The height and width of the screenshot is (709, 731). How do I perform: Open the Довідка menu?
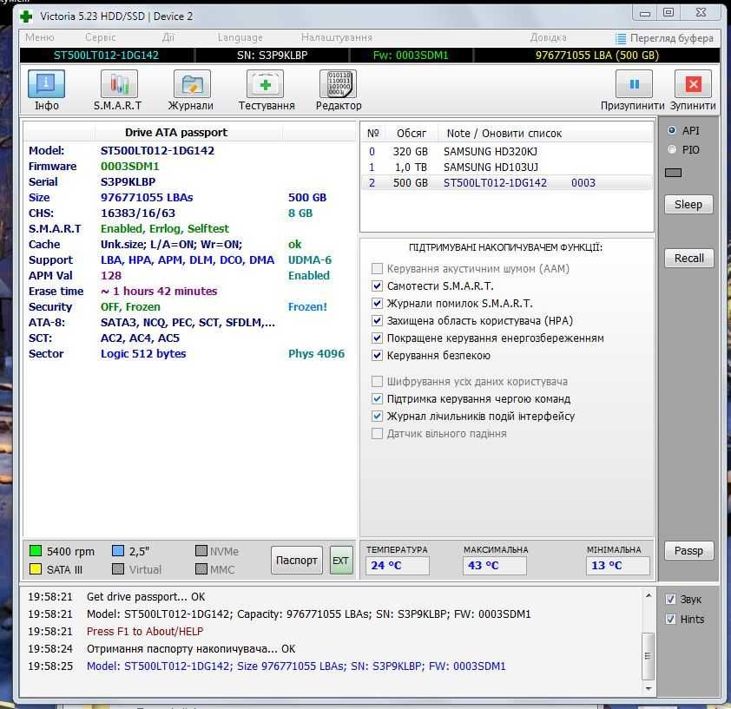[x=549, y=37]
